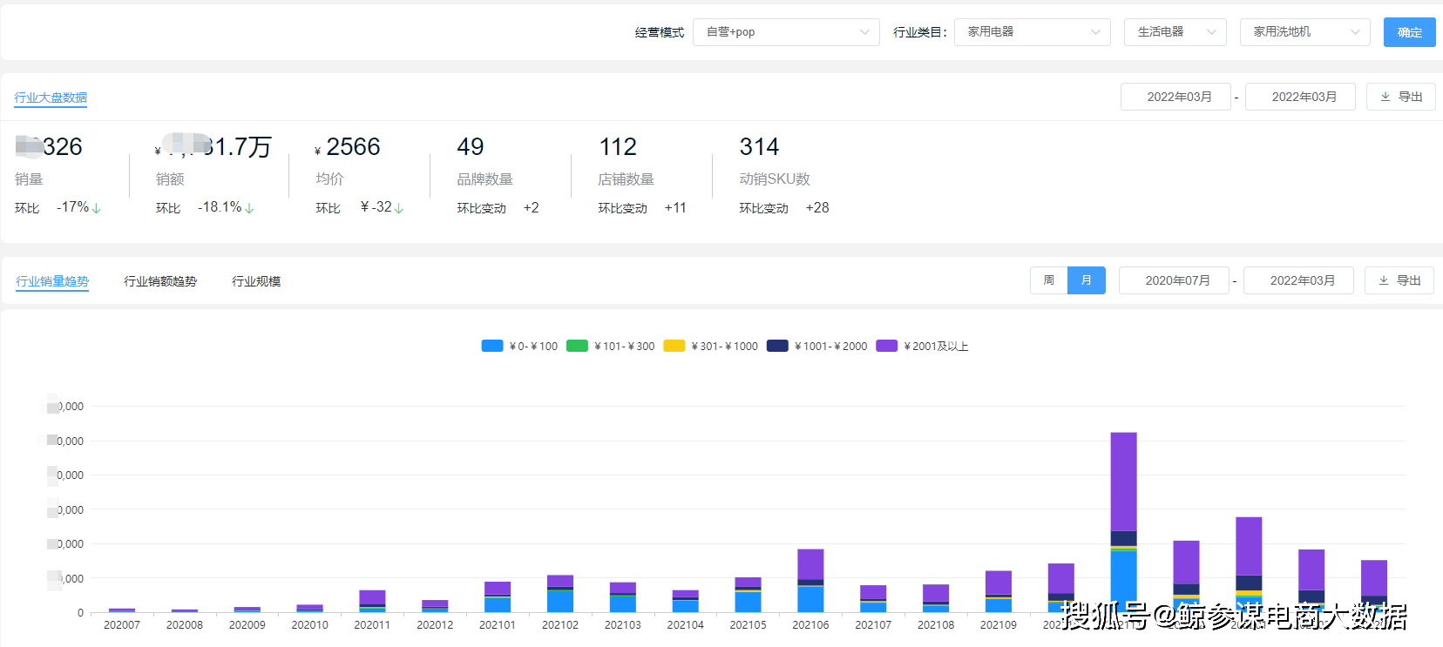
Task: Toggle the ¥301-¥1000 yellow legend swatch
Action: 674,346
